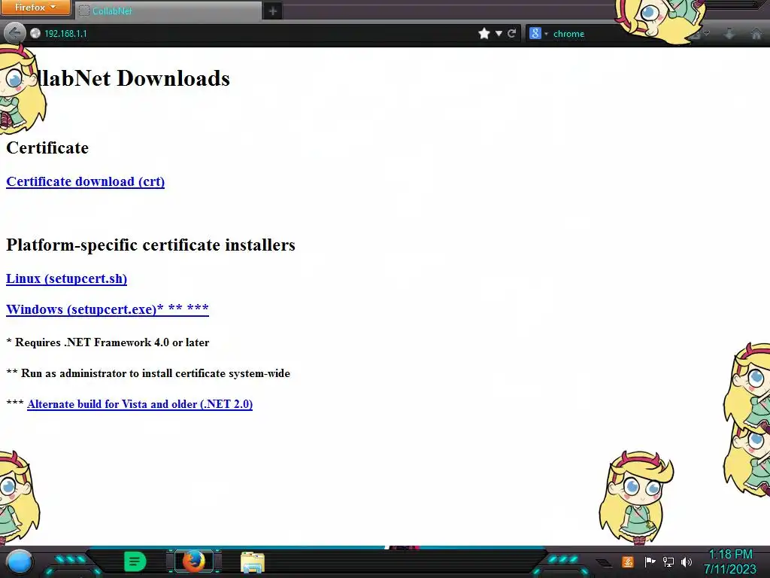Viewport: 770px width, 578px height.
Task: Open the address history dropdown arrow
Action: 499,33
